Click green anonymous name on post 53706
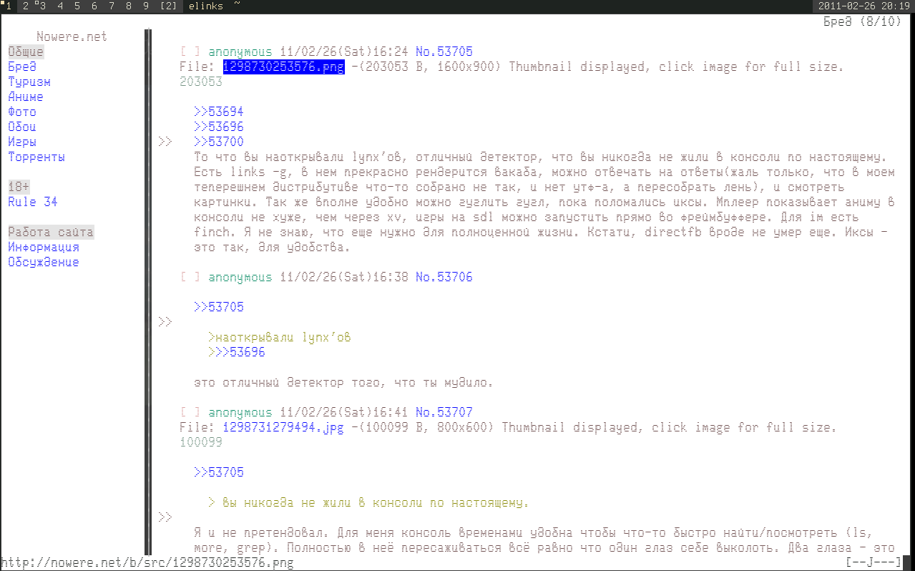The image size is (915, 571). pyautogui.click(x=240, y=277)
